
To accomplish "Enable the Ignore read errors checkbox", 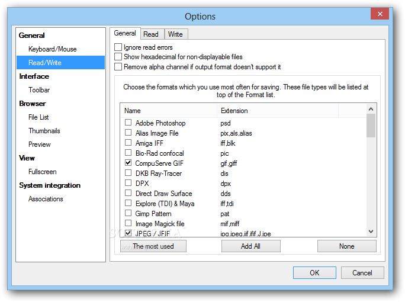I will click(118, 47).
